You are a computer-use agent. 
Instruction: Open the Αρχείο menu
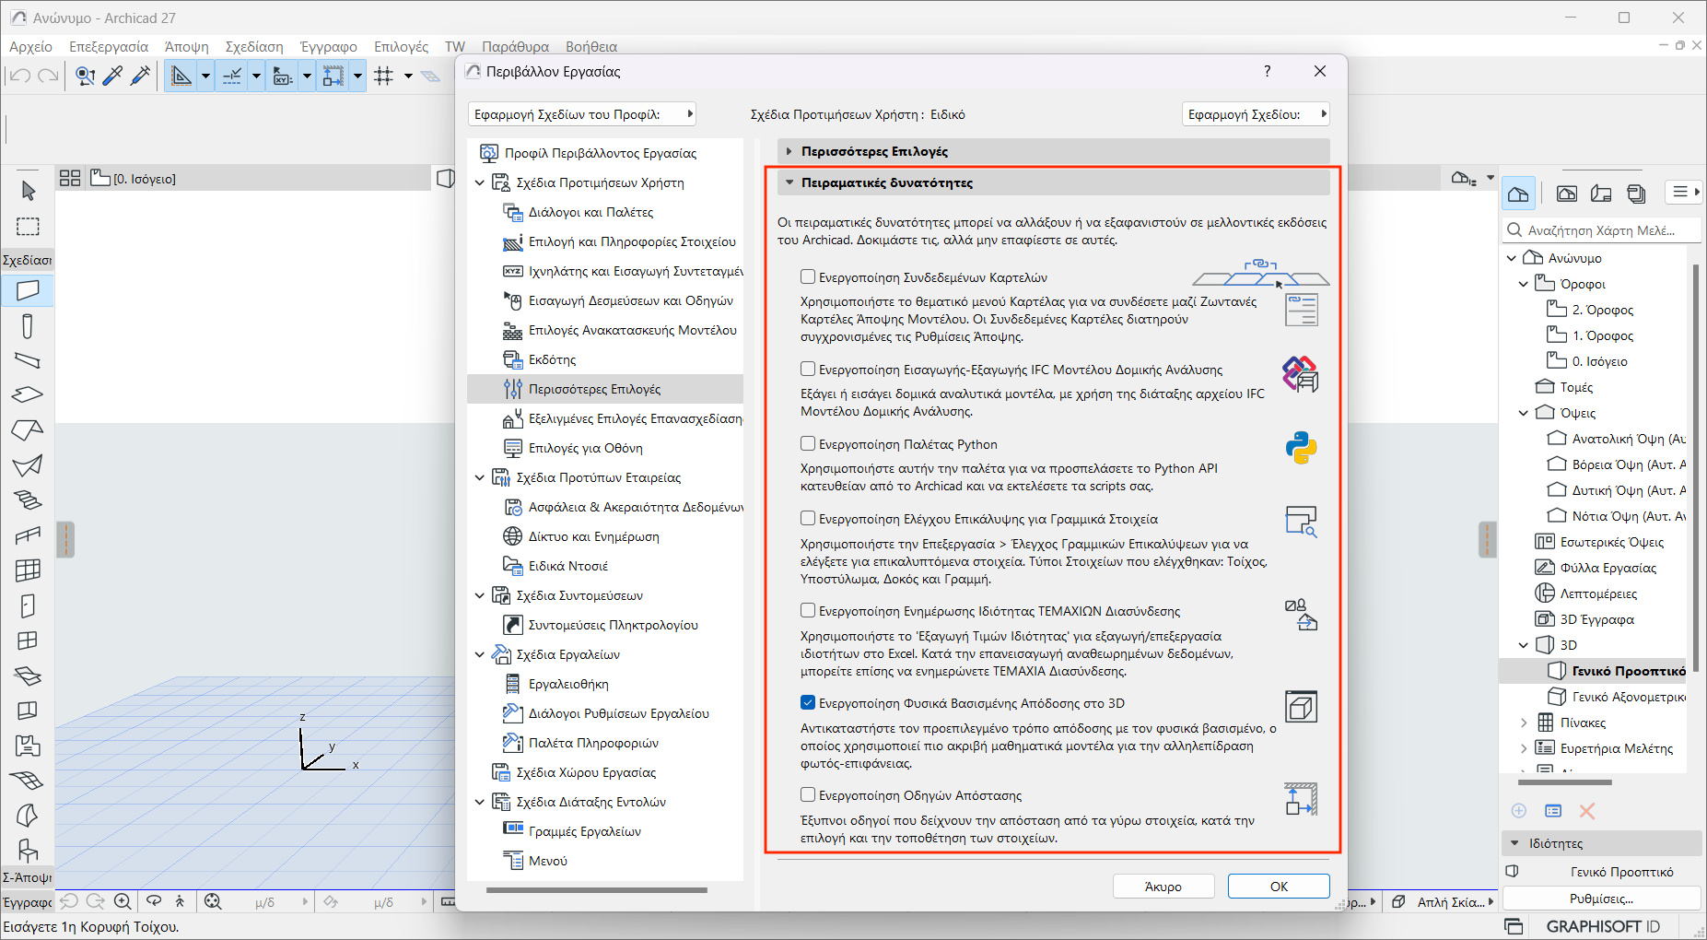coord(31,46)
